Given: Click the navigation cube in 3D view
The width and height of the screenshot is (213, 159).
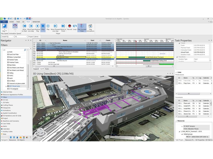Looking at the screenshot, I should [x=41, y=132].
